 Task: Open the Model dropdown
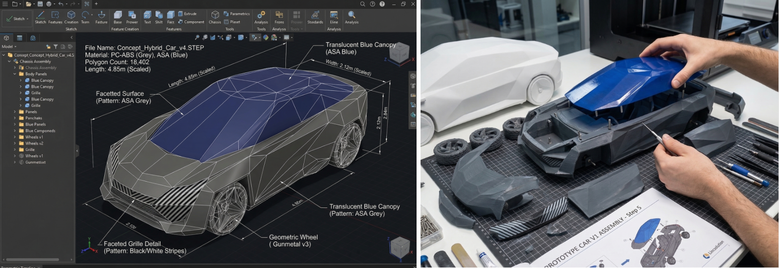9,47
